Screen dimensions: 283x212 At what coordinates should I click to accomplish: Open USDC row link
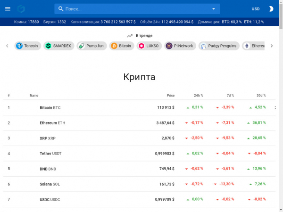[50, 200]
